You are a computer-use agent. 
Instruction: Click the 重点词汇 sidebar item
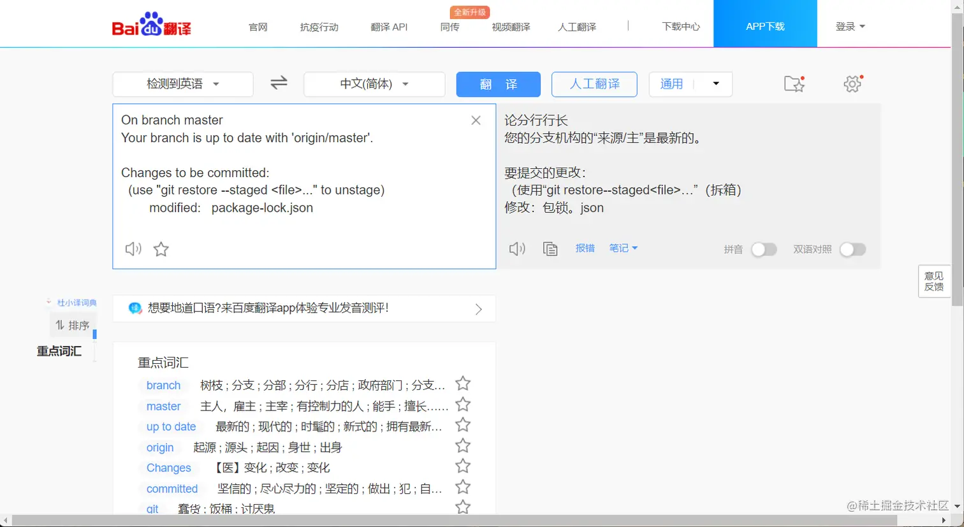click(x=59, y=351)
